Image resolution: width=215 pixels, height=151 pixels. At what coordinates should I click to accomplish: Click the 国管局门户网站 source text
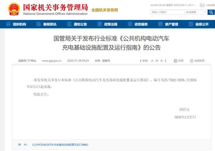point(27,61)
